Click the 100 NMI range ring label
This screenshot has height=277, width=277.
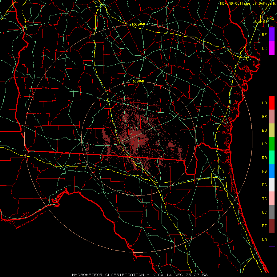tap(138, 24)
